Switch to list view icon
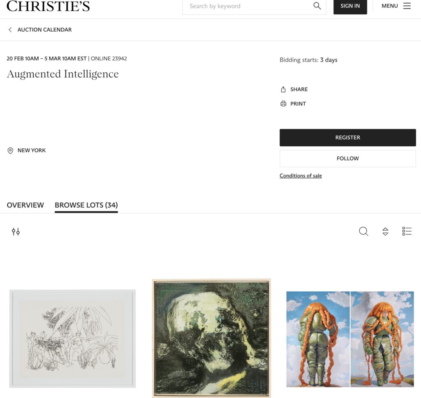This screenshot has height=398, width=421. [x=407, y=231]
